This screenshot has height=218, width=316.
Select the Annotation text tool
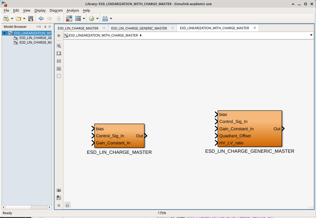[x=59, y=61]
